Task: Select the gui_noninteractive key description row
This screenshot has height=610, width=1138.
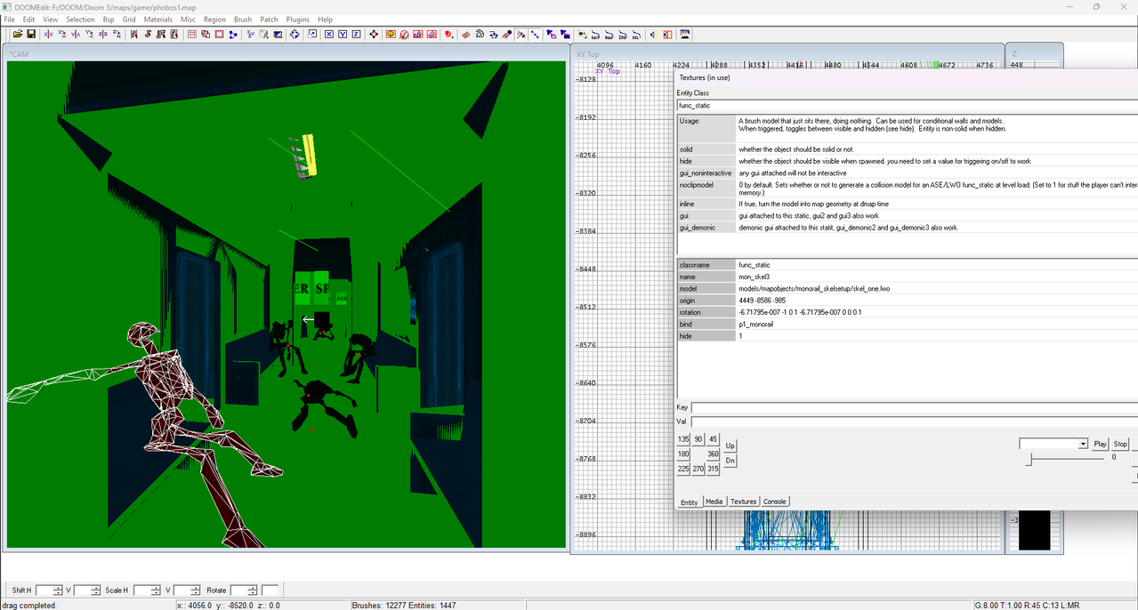Action: (908, 173)
